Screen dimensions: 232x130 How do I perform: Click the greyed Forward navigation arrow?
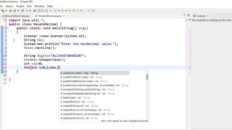pyautogui.click(x=85, y=11)
